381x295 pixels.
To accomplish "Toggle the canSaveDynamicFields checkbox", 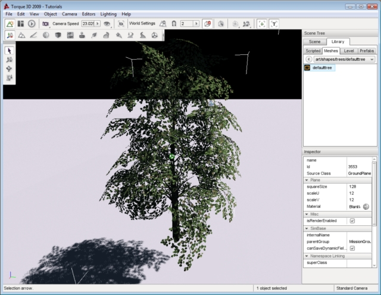I will [352, 248].
